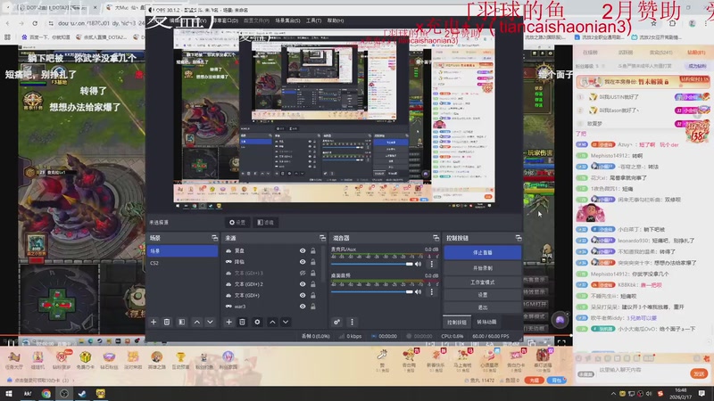Click 发送 send button in chat
Viewport: 714px width, 401px height.
click(699, 373)
